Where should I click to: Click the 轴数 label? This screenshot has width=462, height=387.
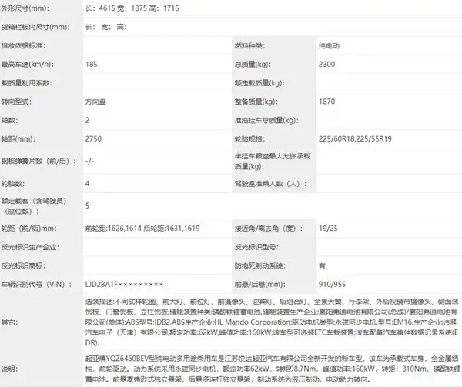[9, 120]
